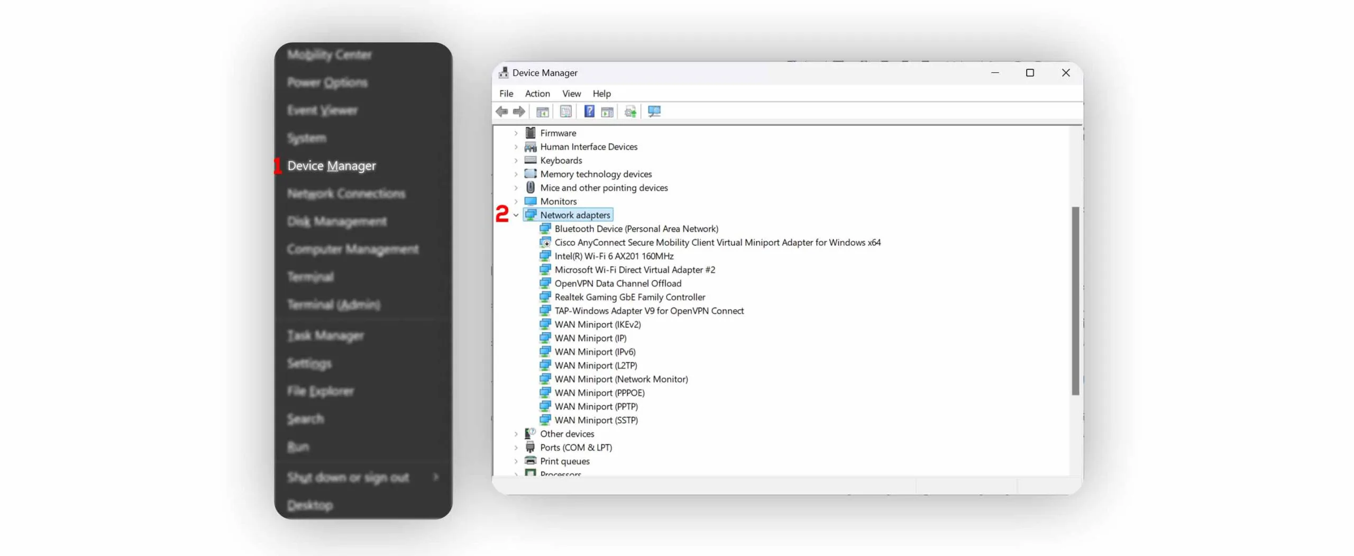The width and height of the screenshot is (1354, 556).
Task: Expand the Other devices category
Action: pos(516,434)
